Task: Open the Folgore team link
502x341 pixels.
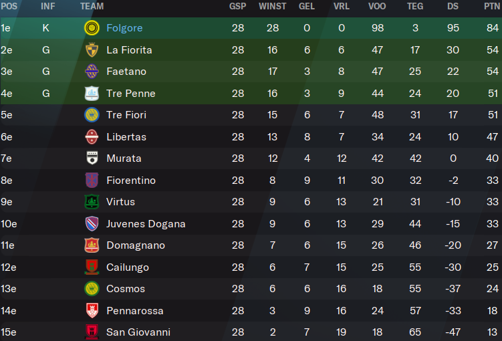Action: (124, 28)
